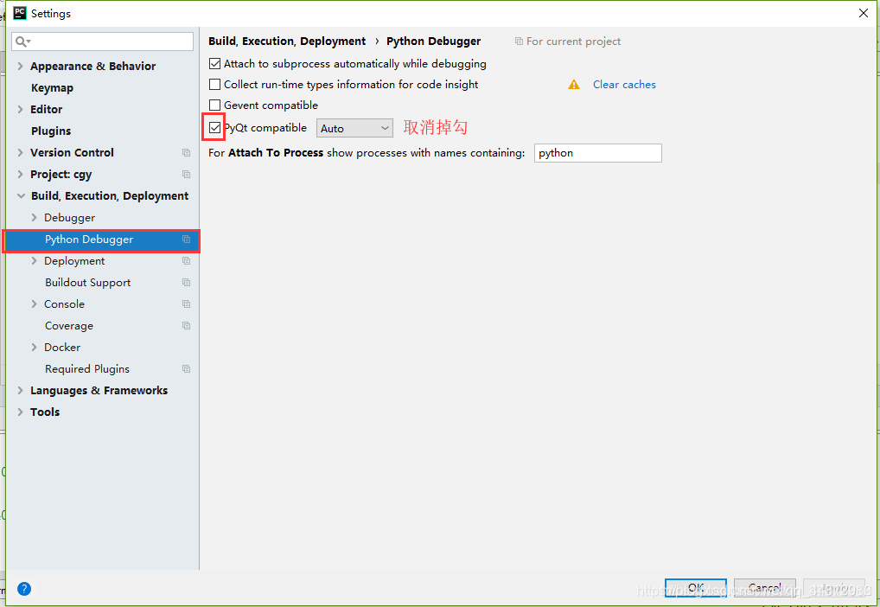This screenshot has width=880, height=607.
Task: Click the Cancel button
Action: [x=764, y=588]
